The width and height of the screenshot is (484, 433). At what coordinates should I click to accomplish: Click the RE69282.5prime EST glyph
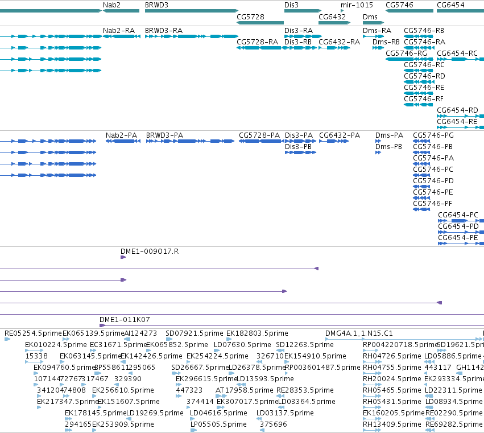tap(429, 431)
